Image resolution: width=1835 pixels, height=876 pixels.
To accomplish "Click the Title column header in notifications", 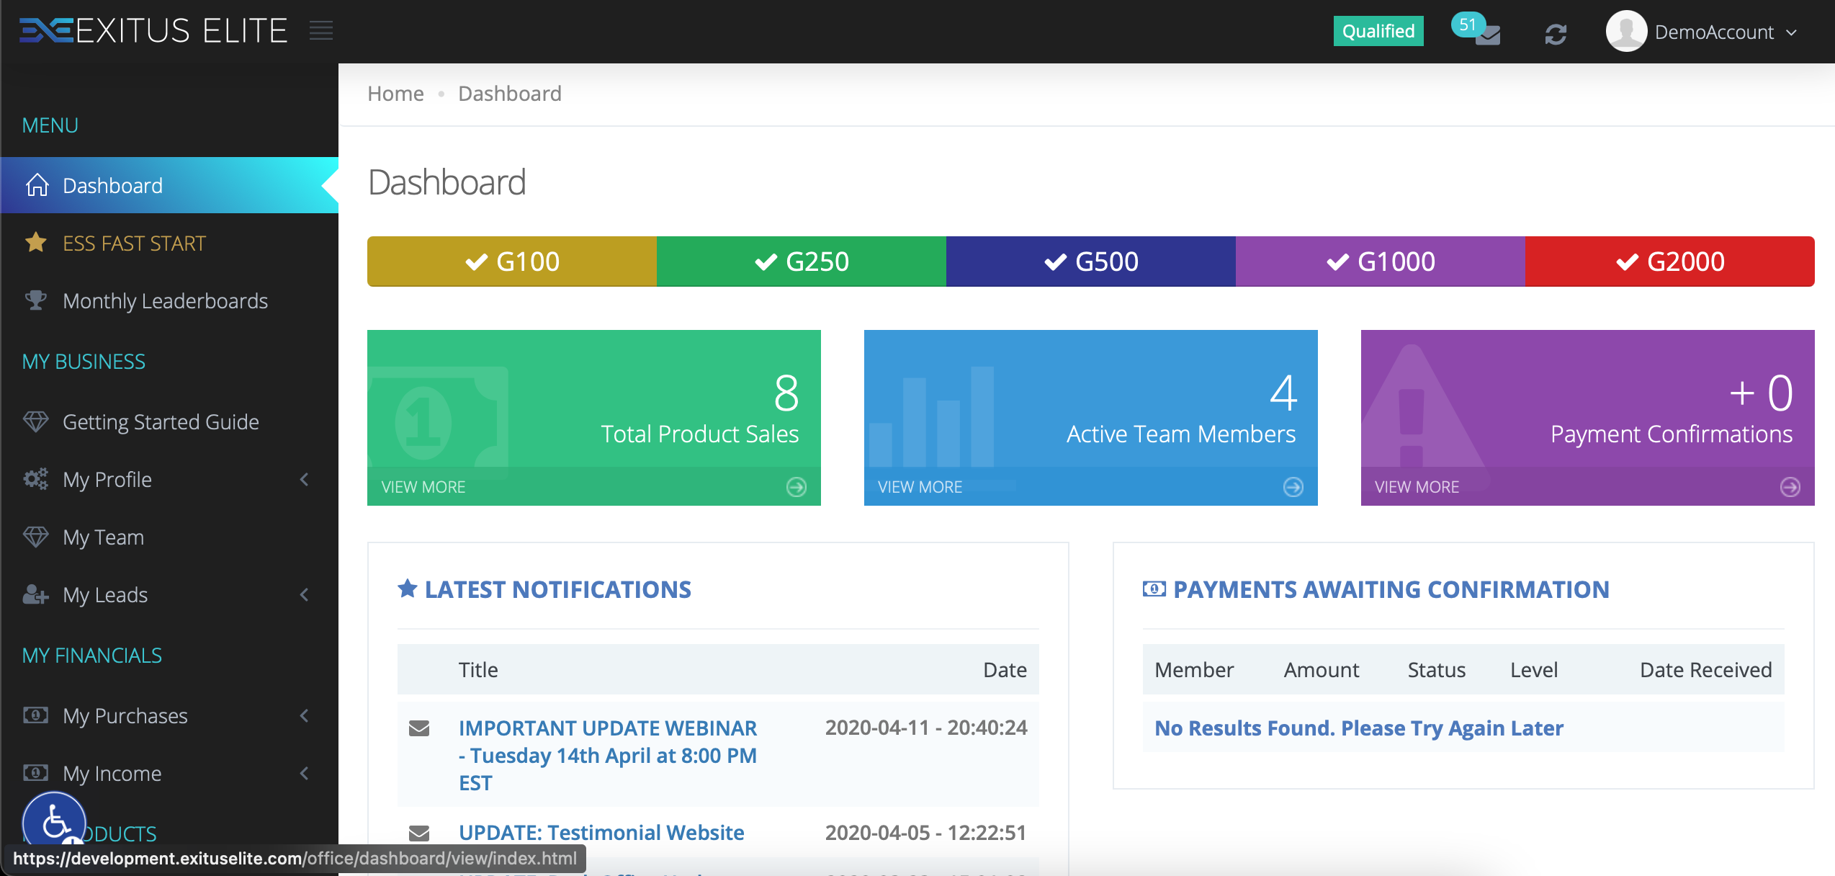I will (x=478, y=670).
